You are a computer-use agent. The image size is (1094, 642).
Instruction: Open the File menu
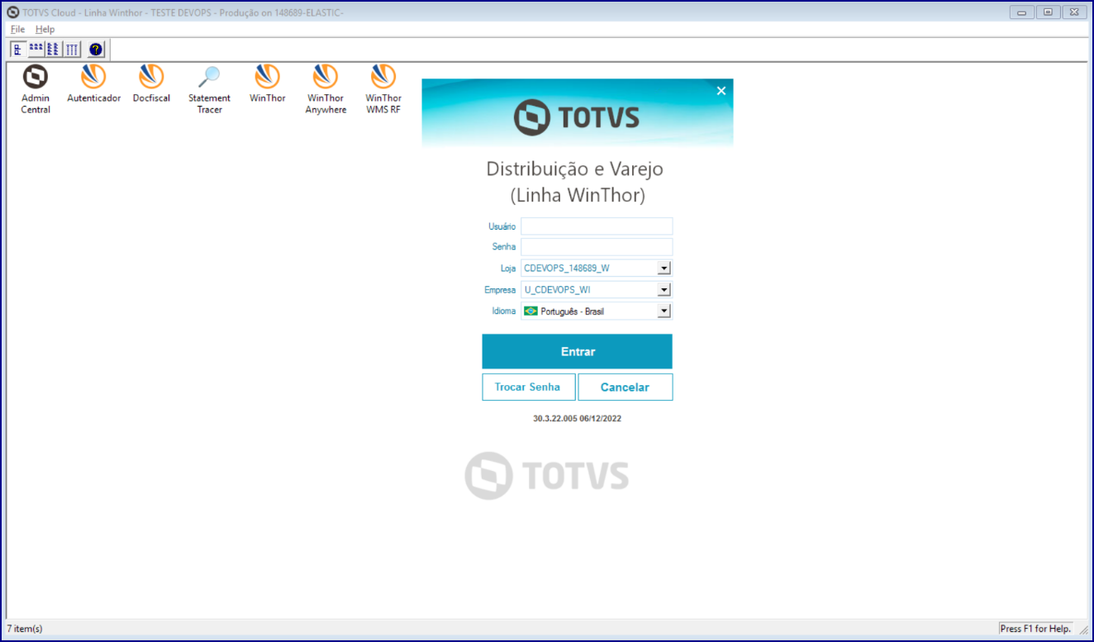tap(17, 29)
